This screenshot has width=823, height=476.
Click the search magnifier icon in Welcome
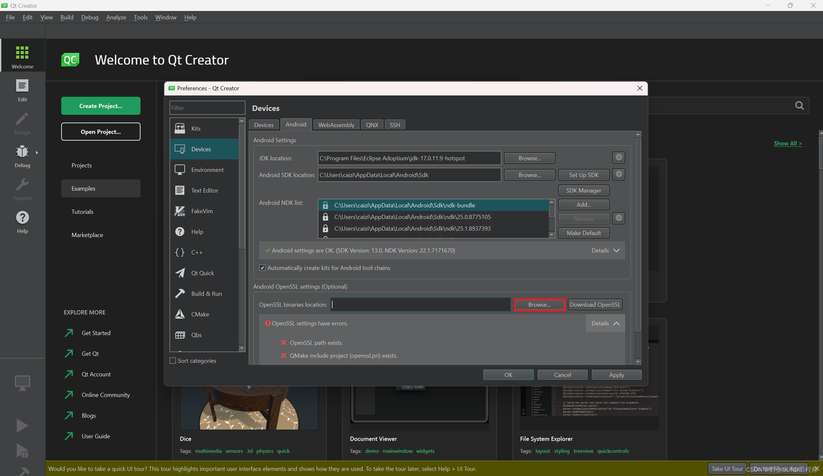[x=799, y=105]
